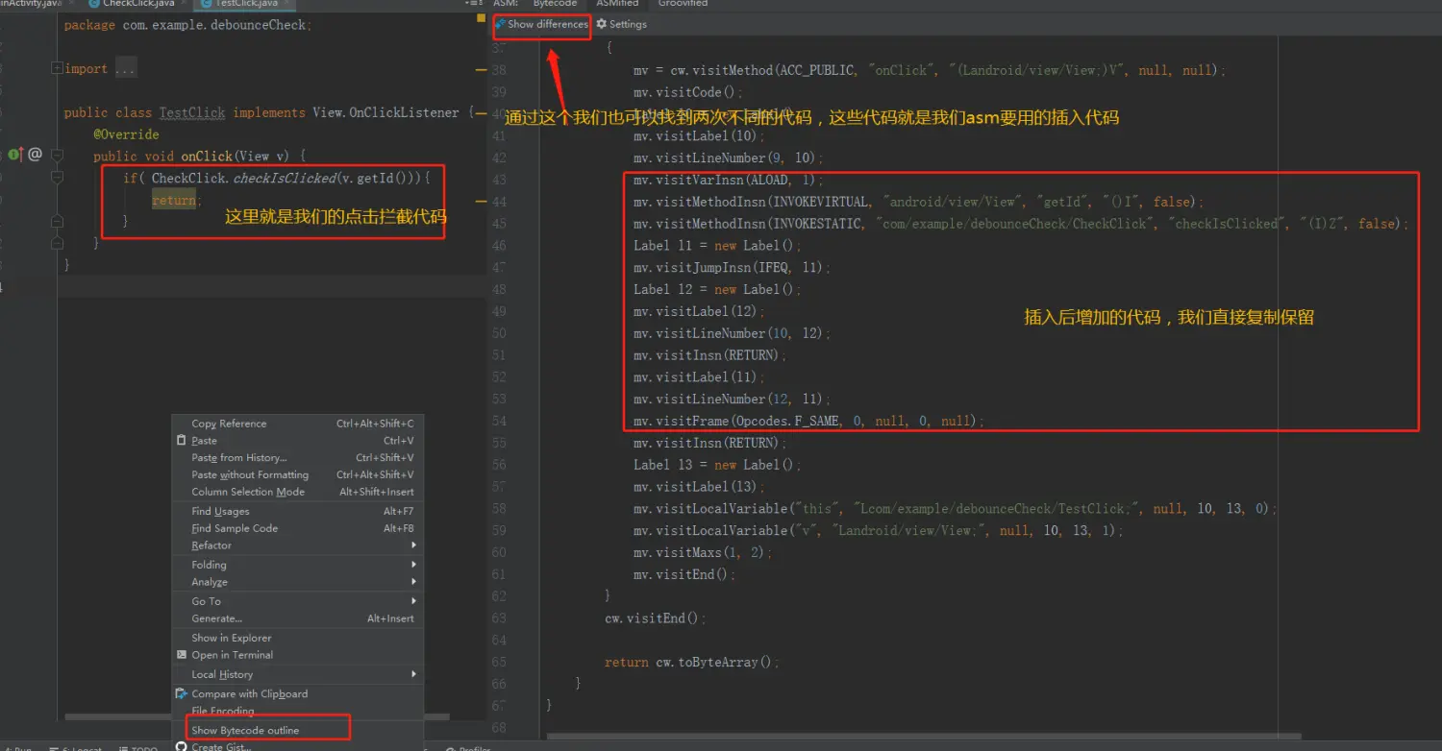Choose Show Bytecode outline
The width and height of the screenshot is (1442, 751).
coord(297,730)
